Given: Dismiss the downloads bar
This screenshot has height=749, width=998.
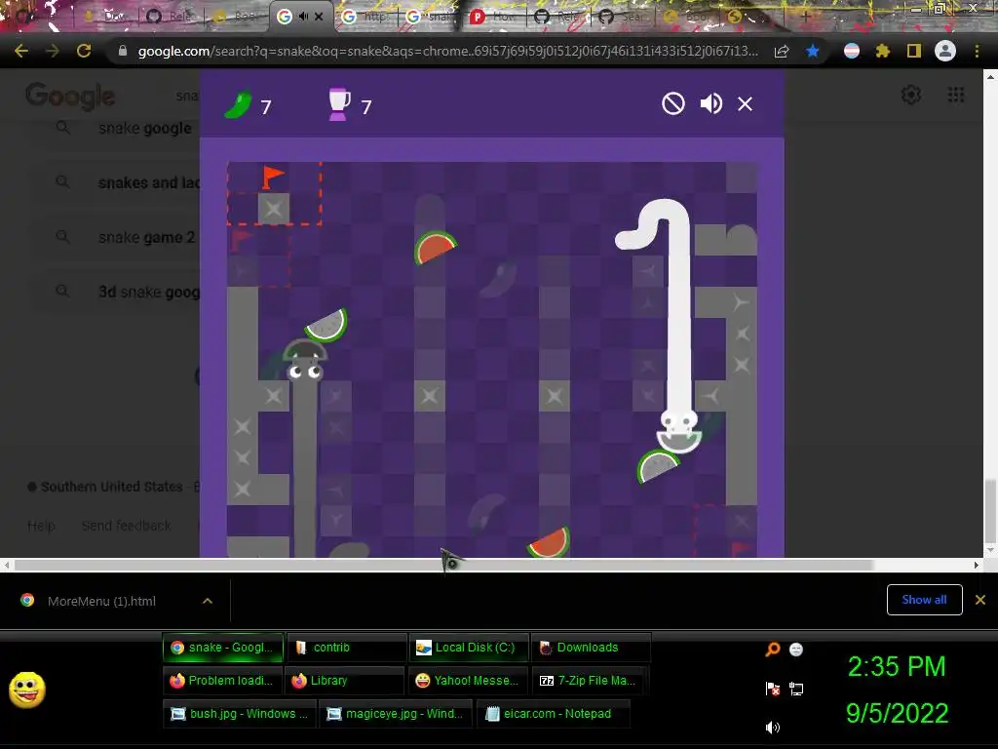Looking at the screenshot, I should click(980, 600).
